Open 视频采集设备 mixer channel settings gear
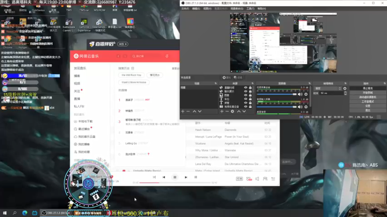387x217 pixels. point(306,94)
